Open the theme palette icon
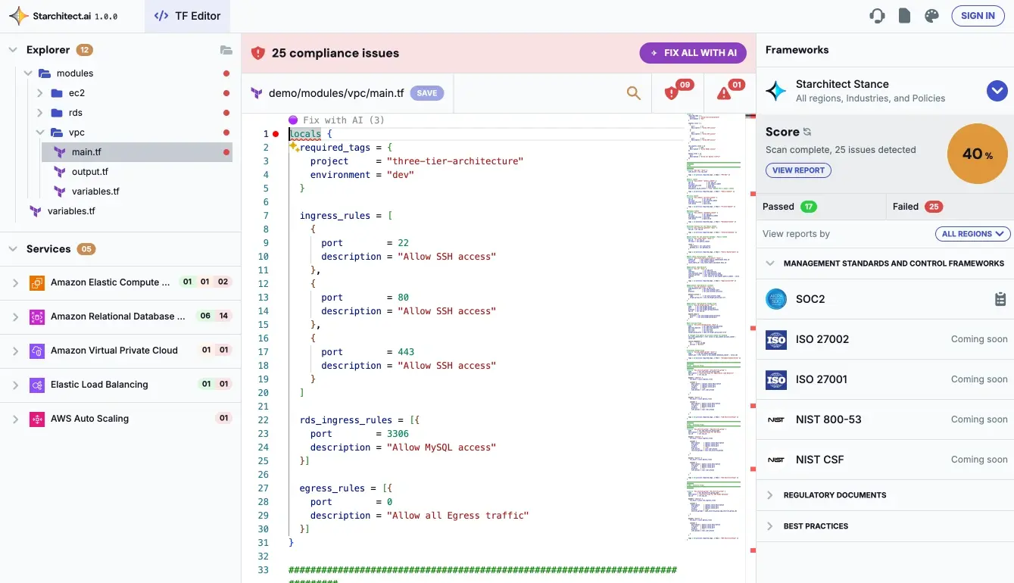The height and width of the screenshot is (583, 1014). click(931, 16)
